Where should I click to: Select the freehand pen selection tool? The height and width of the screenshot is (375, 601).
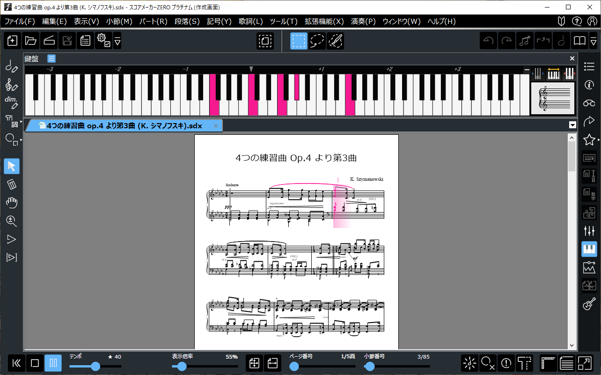click(336, 41)
